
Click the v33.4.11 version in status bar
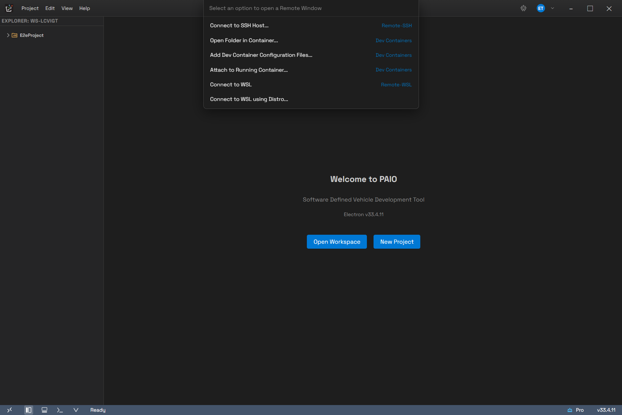(606, 410)
